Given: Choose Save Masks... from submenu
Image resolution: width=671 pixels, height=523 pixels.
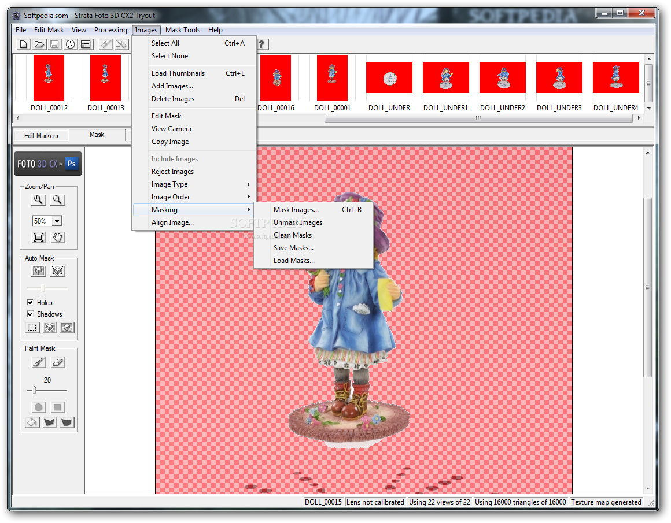Looking at the screenshot, I should click(314, 248).
